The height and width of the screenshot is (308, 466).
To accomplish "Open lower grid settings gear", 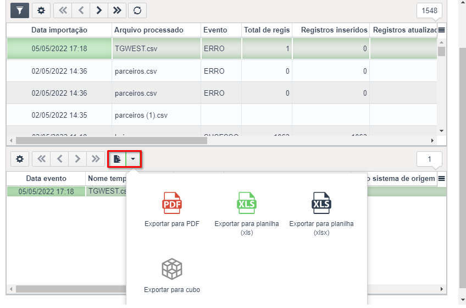I will pos(20,159).
